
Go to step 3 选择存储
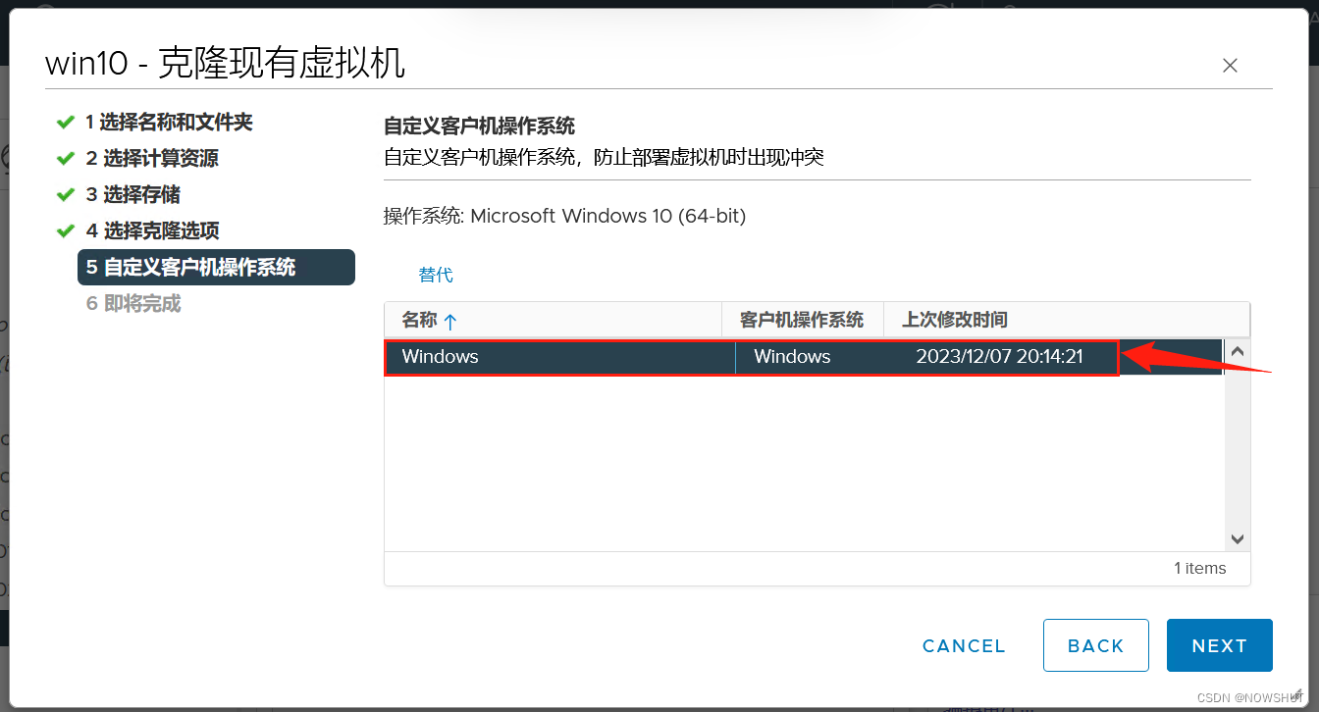(133, 195)
